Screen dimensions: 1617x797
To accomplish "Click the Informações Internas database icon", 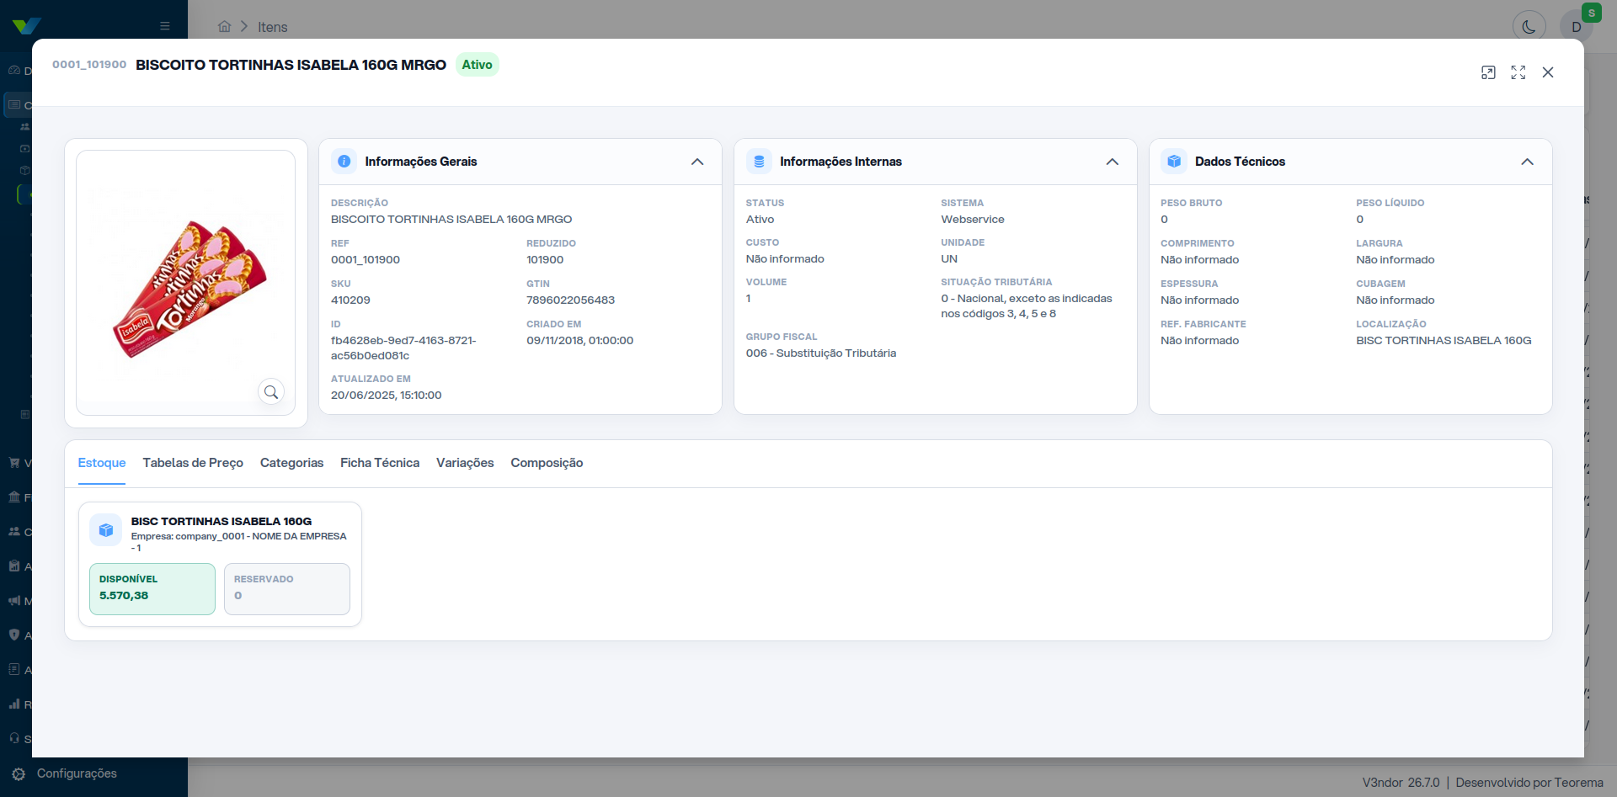I will [x=759, y=162].
